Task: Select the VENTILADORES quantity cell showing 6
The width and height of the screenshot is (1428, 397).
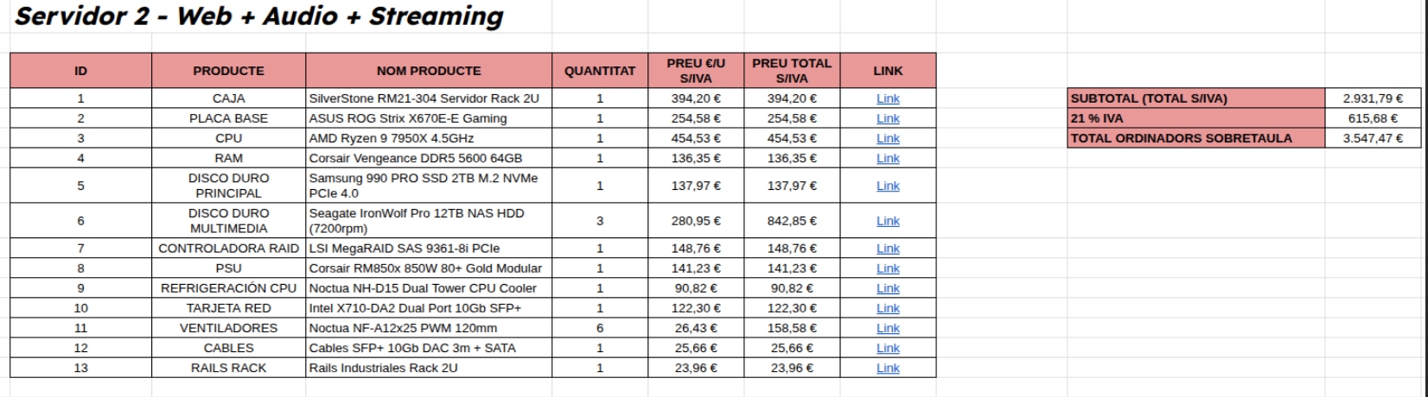Action: coord(599,328)
